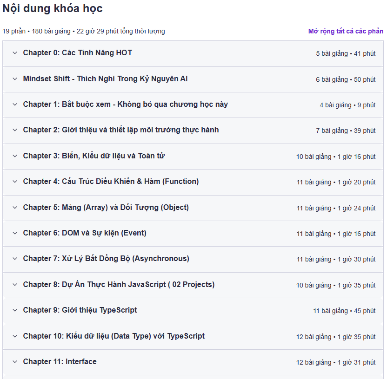The width and height of the screenshot is (387, 379).
Task: Select '11 bài giảng • 1 giờ 24 phút' duration
Action: [x=336, y=208]
